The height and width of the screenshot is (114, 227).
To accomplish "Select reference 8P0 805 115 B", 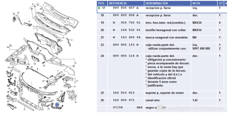I will tap(126, 45).
